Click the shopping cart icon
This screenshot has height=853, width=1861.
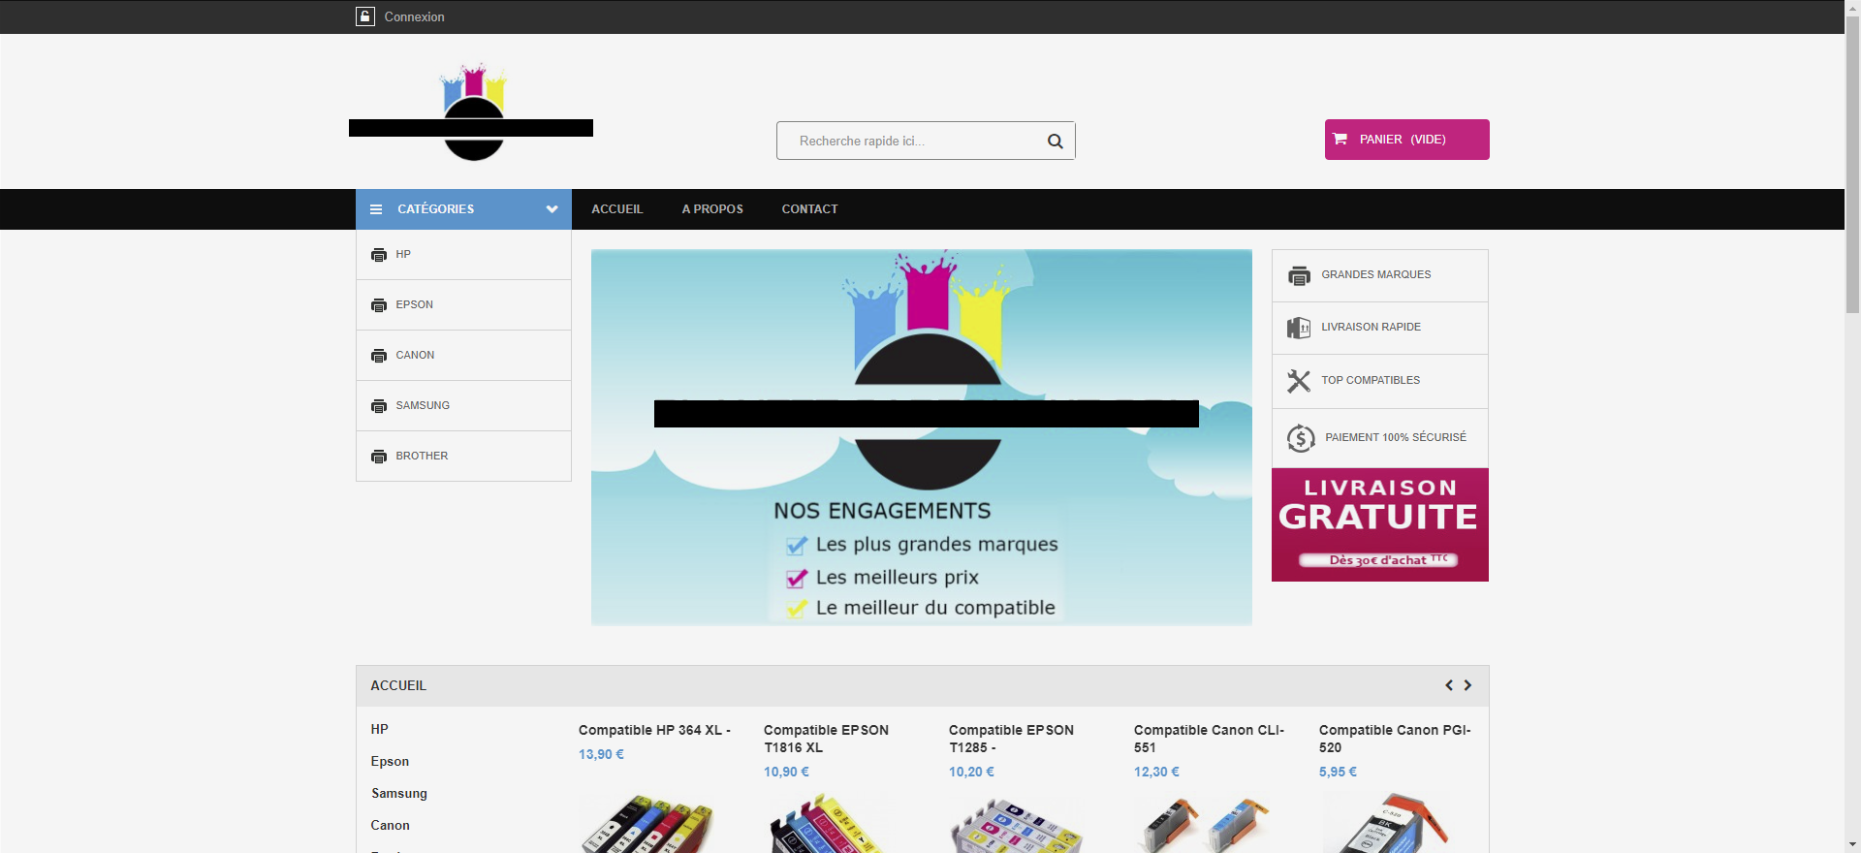pyautogui.click(x=1341, y=140)
